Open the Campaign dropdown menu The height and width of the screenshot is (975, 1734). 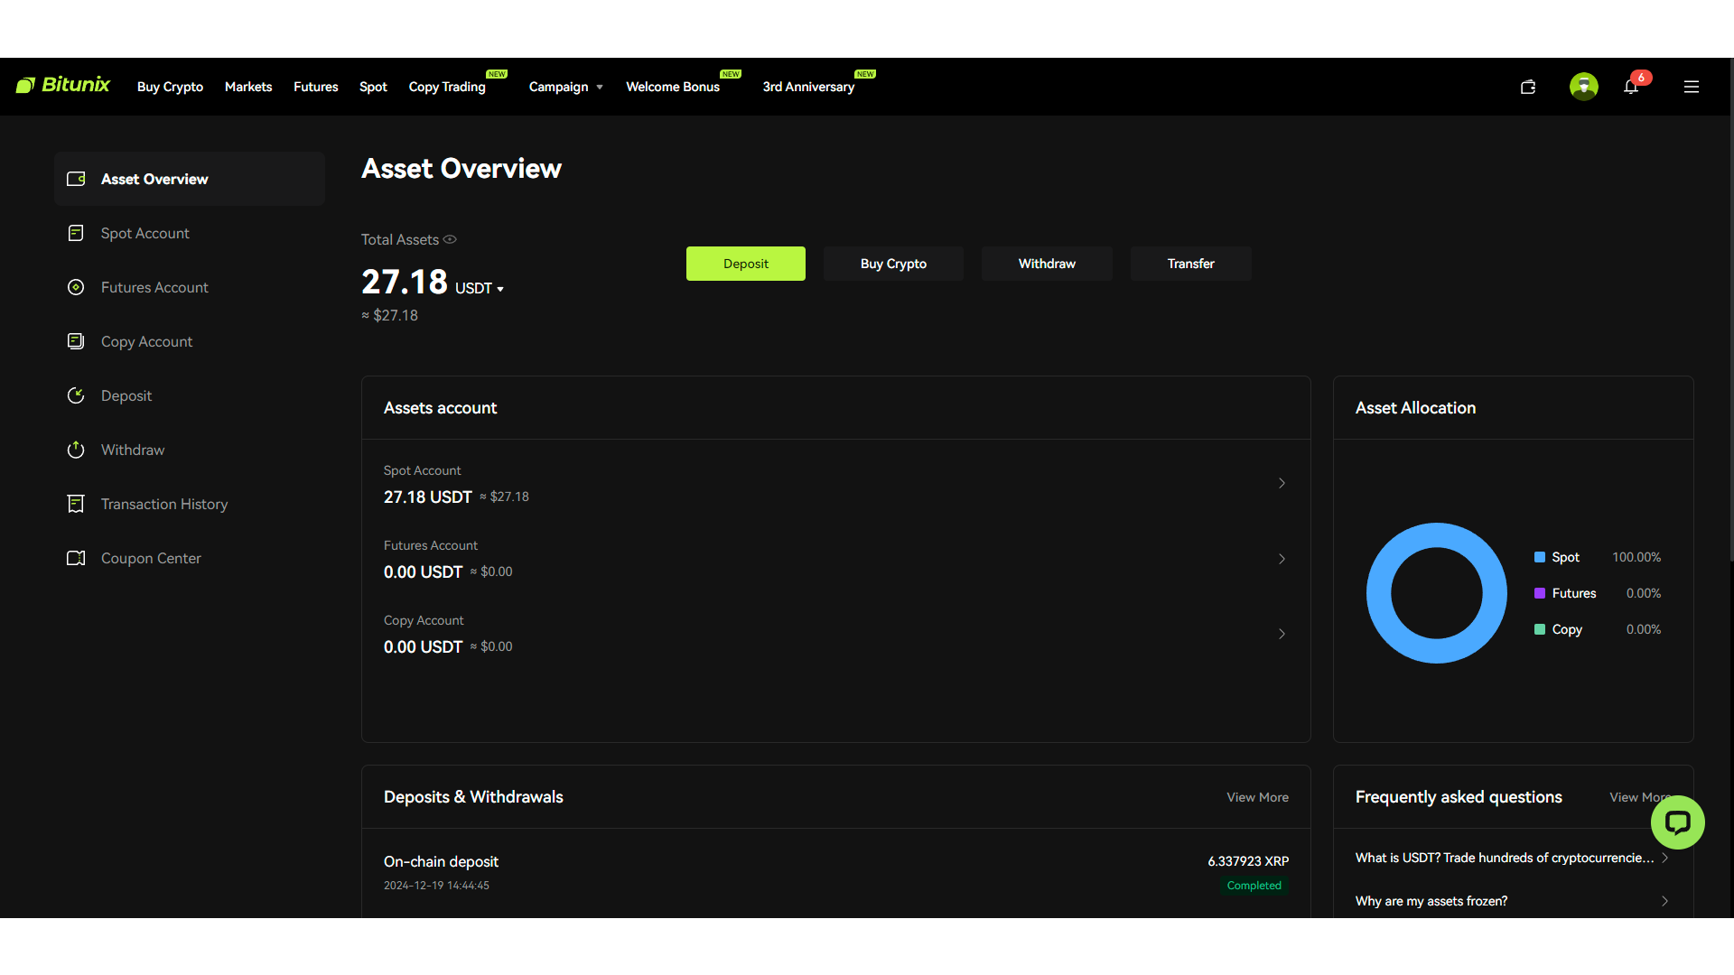coord(566,87)
